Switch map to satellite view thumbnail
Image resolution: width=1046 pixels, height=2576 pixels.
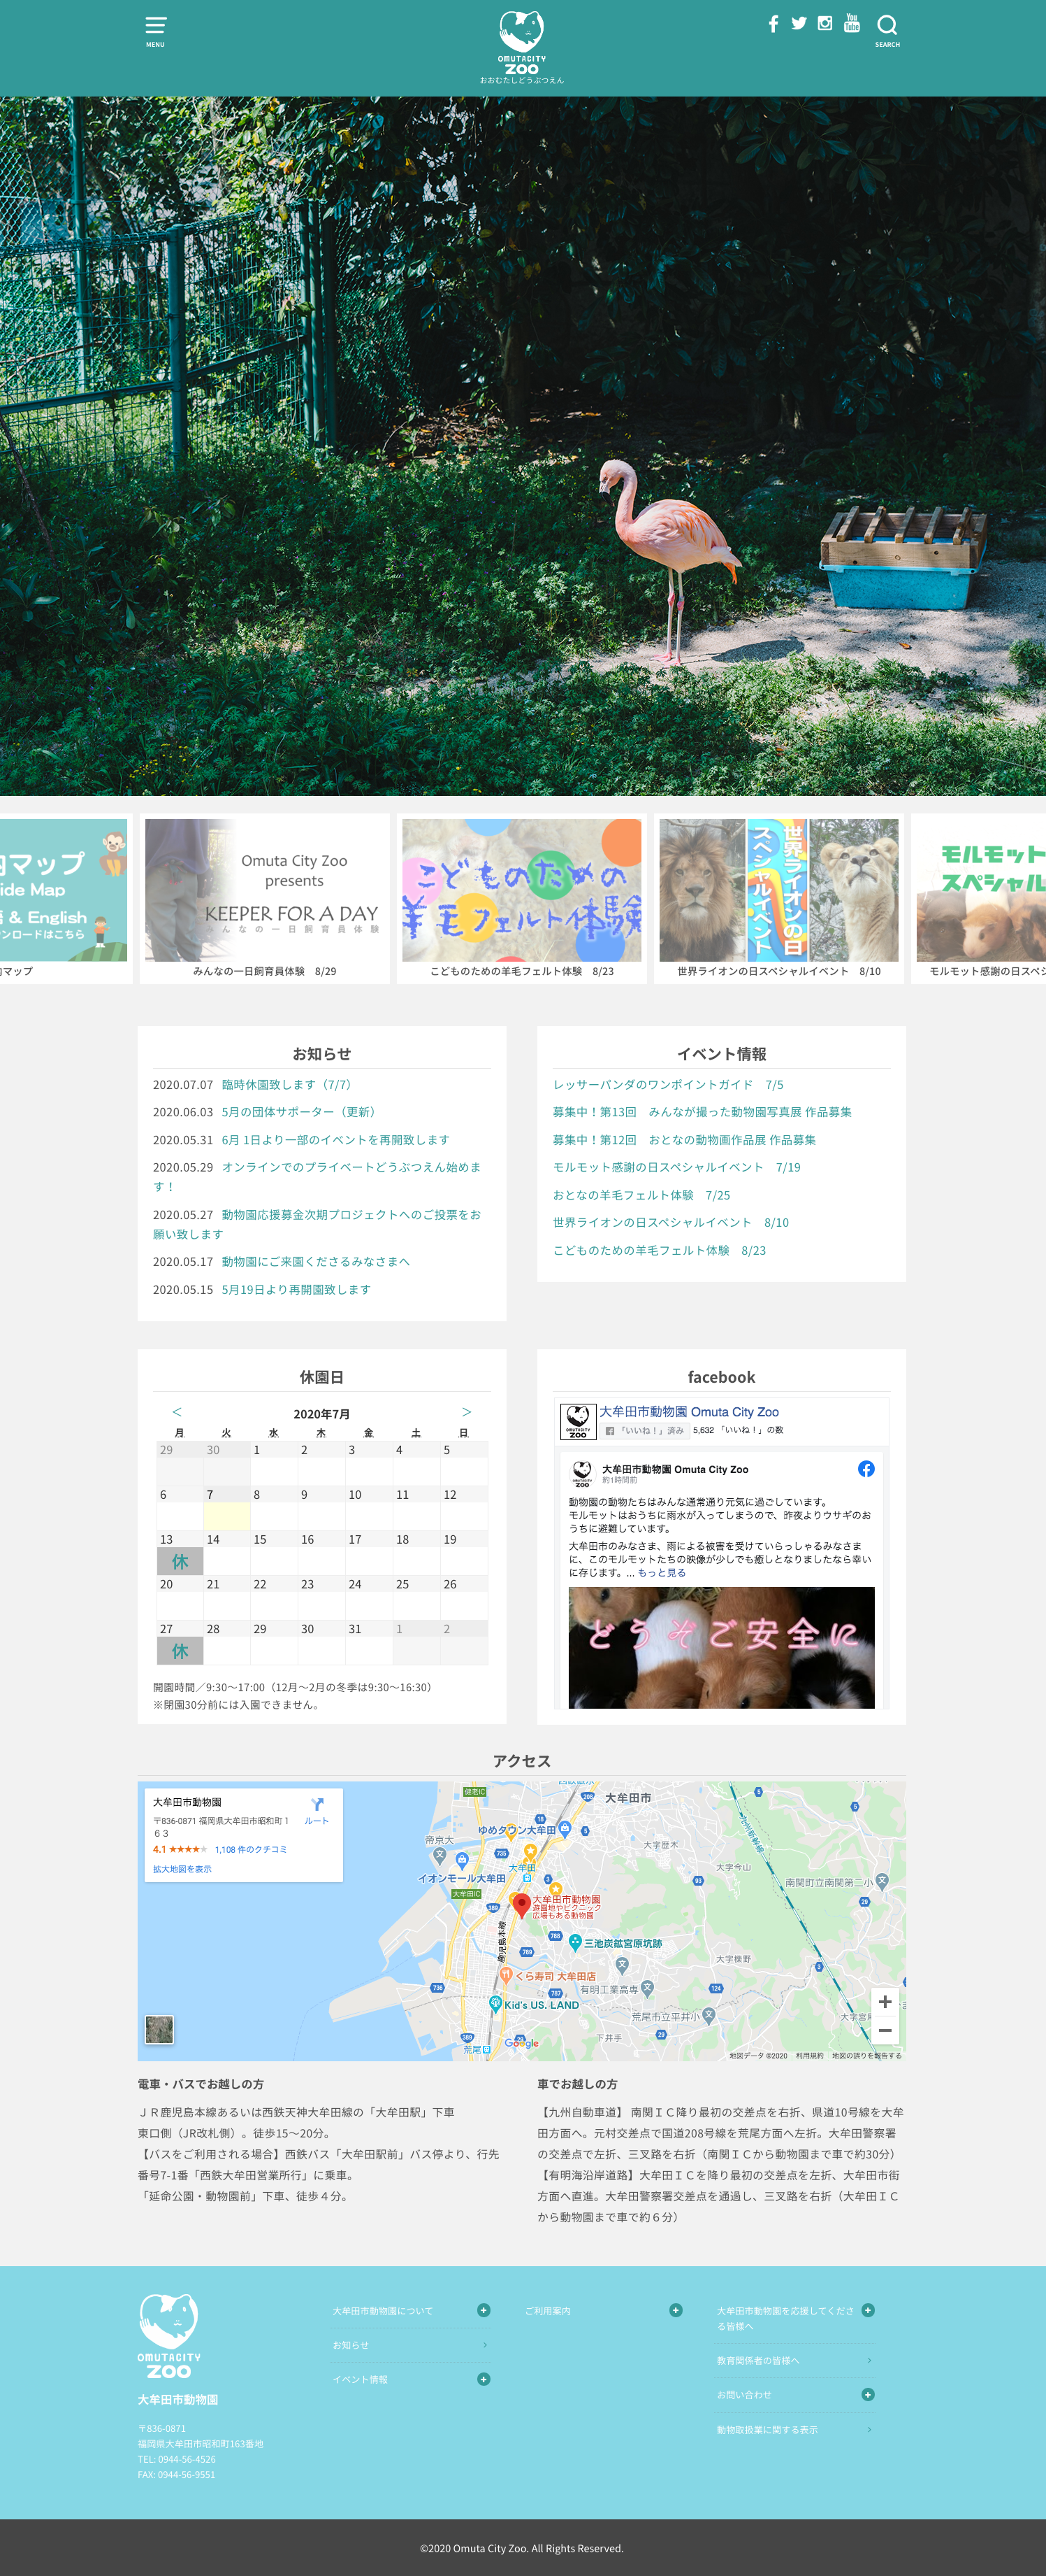click(x=159, y=2029)
